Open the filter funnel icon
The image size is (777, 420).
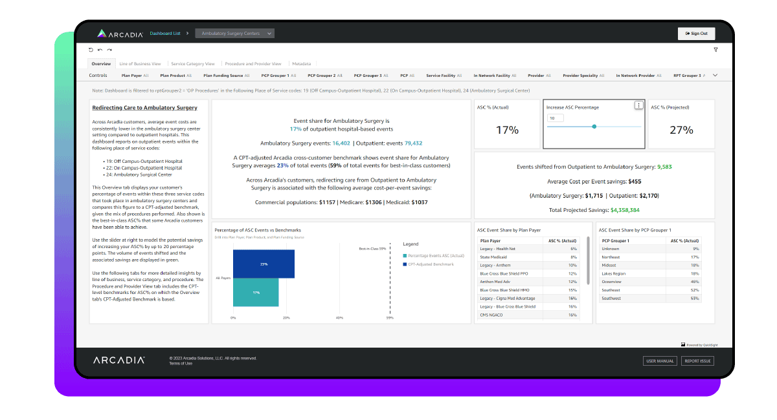pyautogui.click(x=715, y=50)
